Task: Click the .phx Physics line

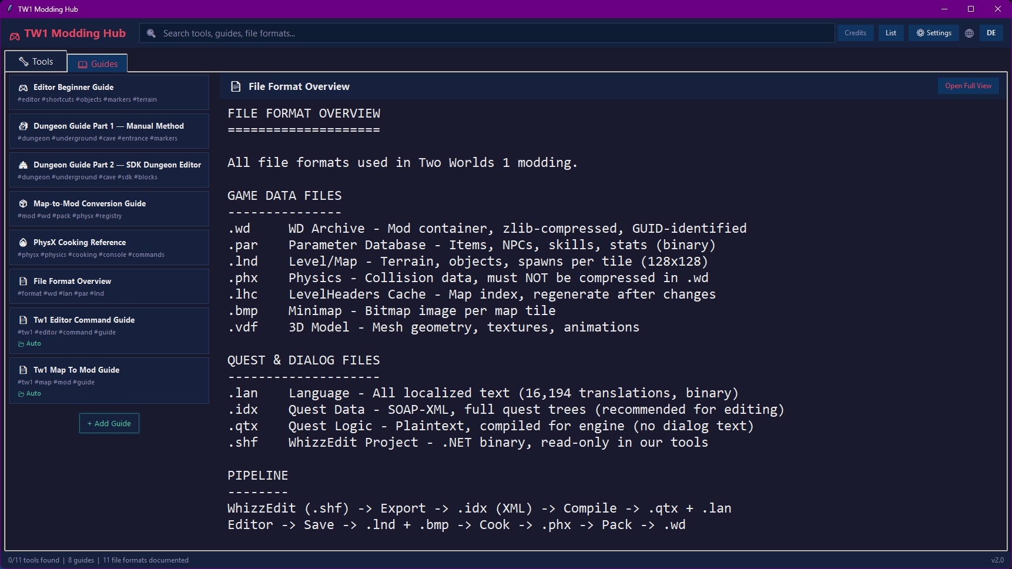Action: pyautogui.click(x=468, y=278)
